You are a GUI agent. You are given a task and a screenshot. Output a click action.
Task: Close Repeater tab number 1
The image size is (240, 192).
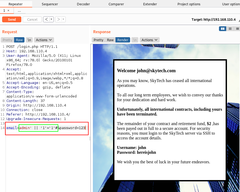(8, 11)
